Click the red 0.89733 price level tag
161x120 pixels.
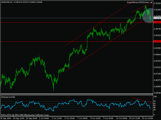click(x=157, y=41)
